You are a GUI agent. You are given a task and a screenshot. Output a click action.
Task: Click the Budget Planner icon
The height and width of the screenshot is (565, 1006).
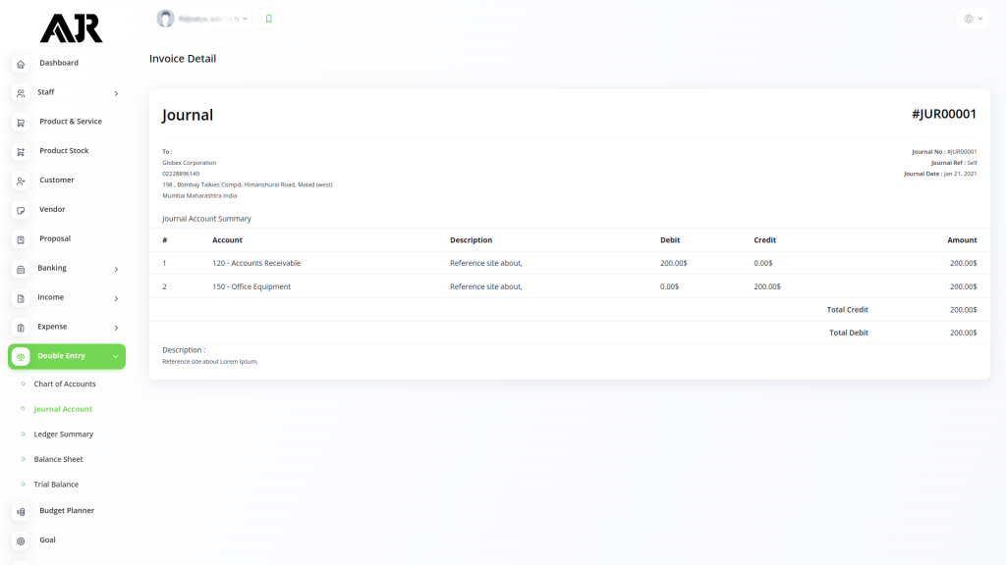[x=21, y=511]
